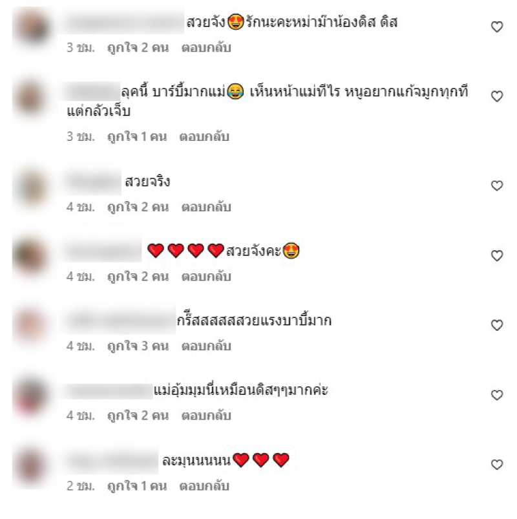Open ถูกใจ 1 คน under the ละมุนนนนน comment
The height and width of the screenshot is (519, 517).
(x=137, y=486)
